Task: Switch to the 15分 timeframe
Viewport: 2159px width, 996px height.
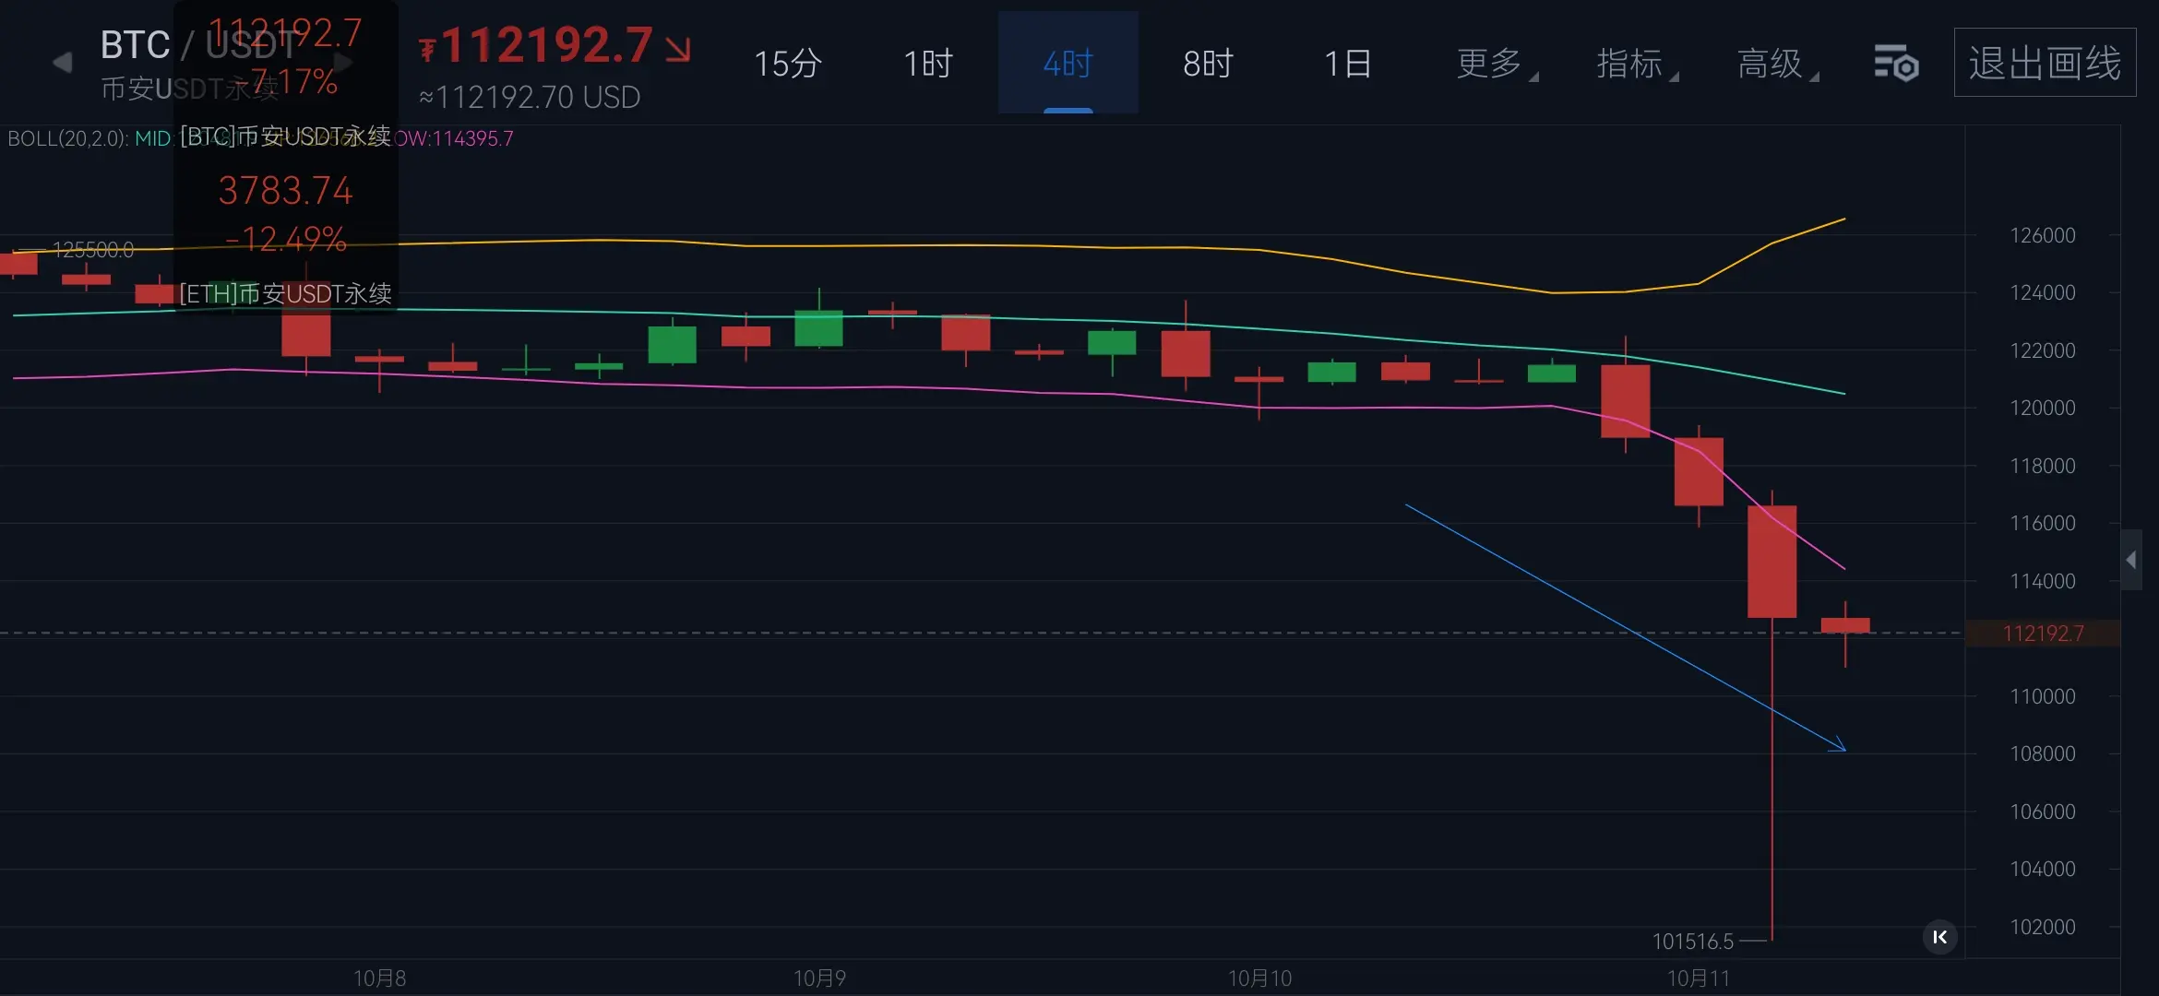Action: (787, 64)
